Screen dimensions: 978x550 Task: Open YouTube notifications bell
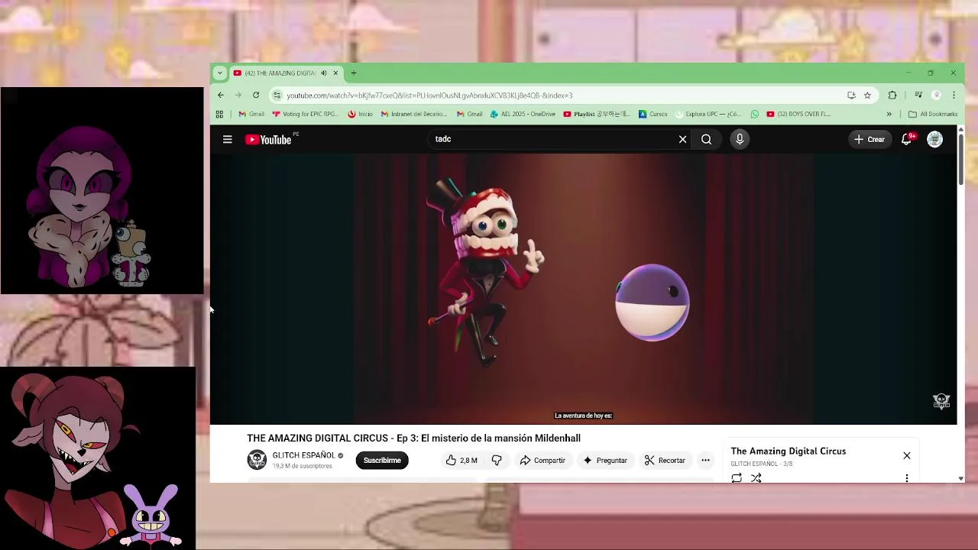click(907, 139)
